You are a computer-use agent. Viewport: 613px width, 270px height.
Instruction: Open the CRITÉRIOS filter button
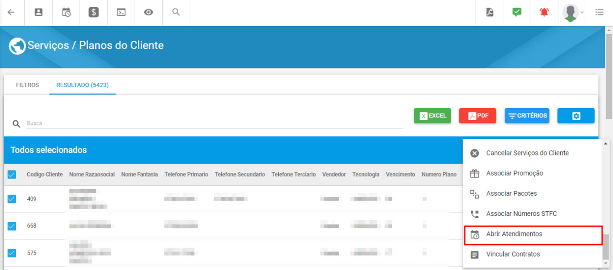527,116
